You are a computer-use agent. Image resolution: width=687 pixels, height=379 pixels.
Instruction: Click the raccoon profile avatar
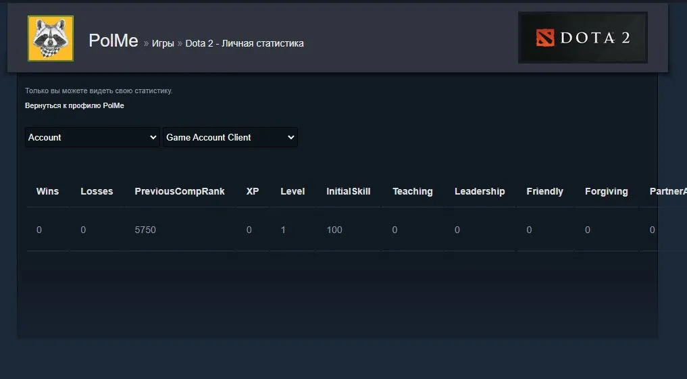(x=51, y=38)
